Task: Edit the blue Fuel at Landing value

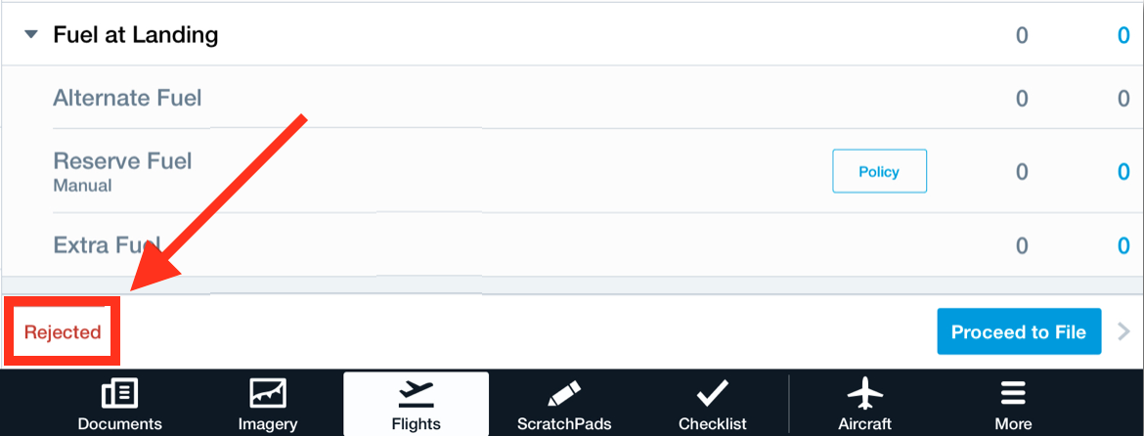Action: [x=1123, y=35]
